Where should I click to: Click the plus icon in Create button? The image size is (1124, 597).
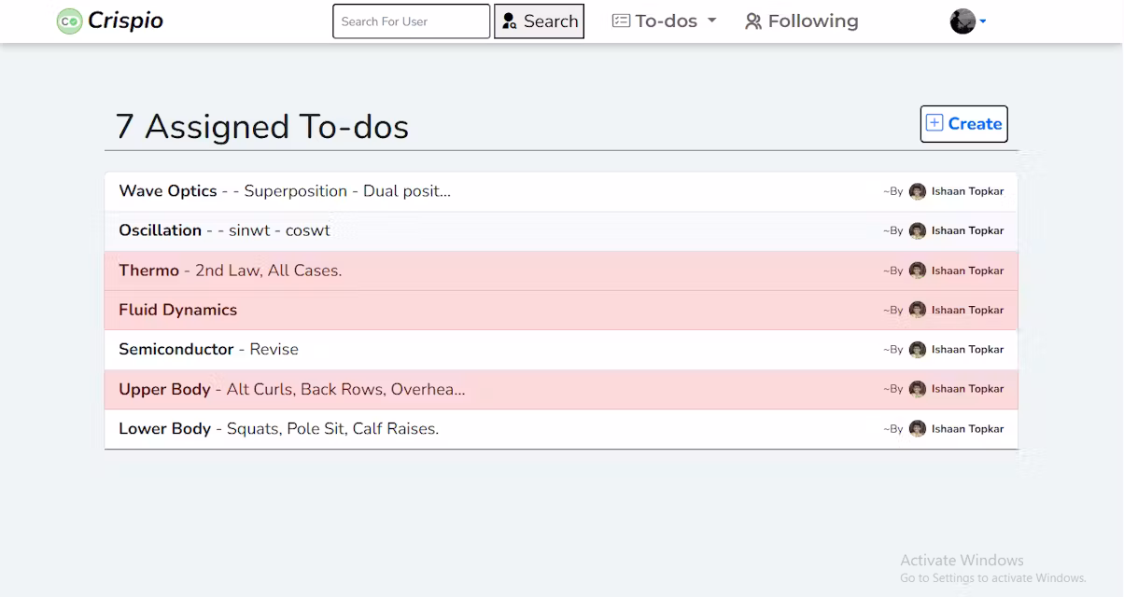point(934,123)
